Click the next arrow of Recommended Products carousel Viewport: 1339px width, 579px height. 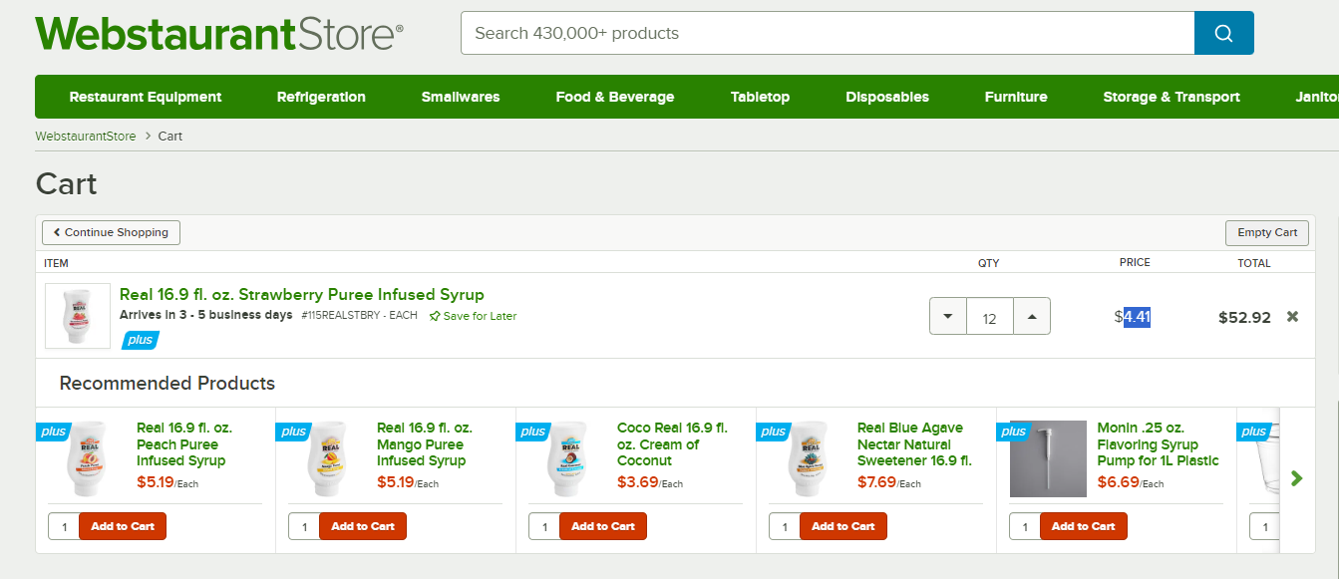tap(1296, 478)
